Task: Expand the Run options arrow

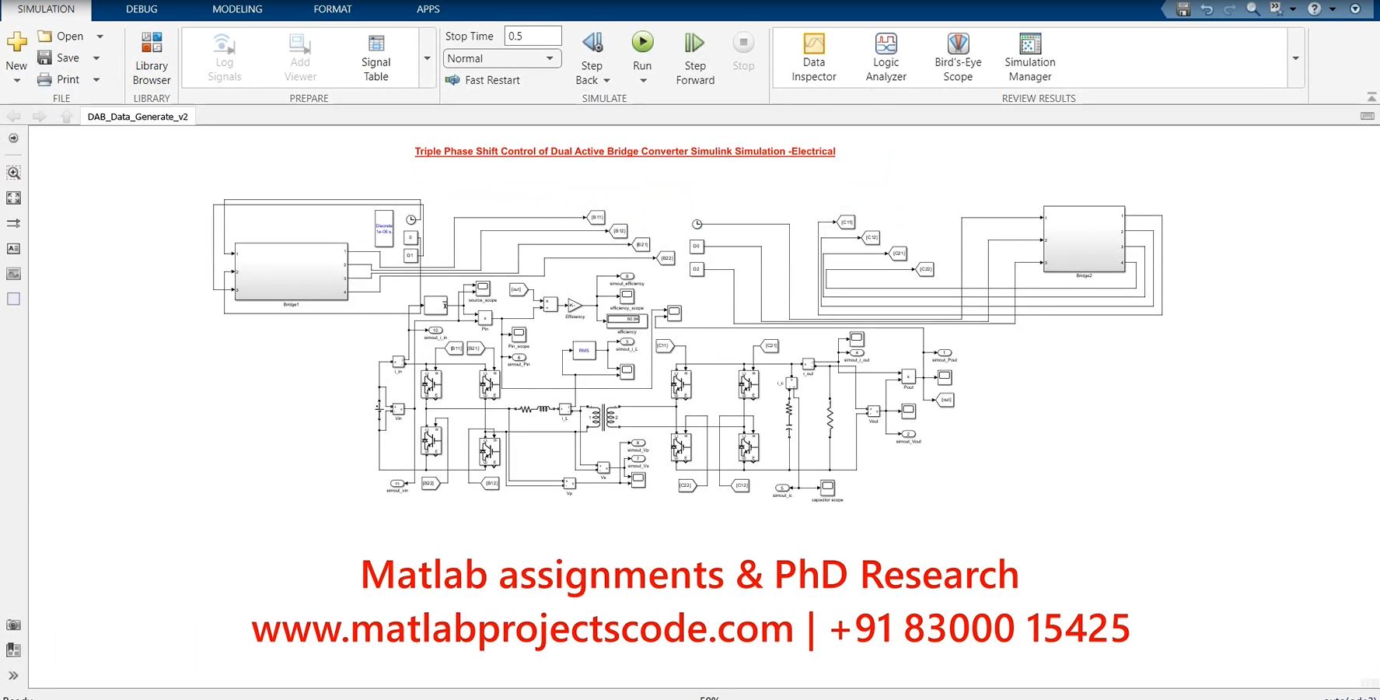Action: tap(642, 81)
